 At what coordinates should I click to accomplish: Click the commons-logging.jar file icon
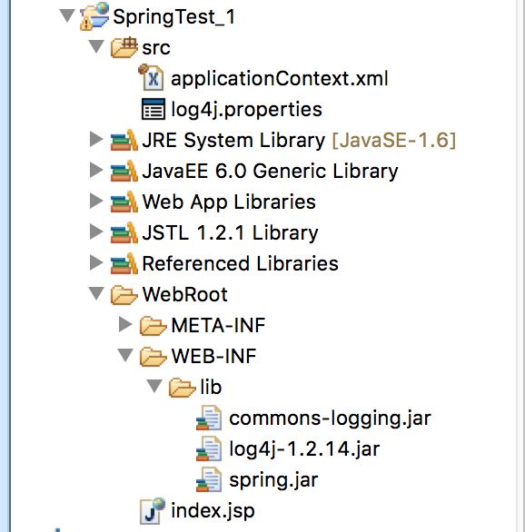point(209,418)
